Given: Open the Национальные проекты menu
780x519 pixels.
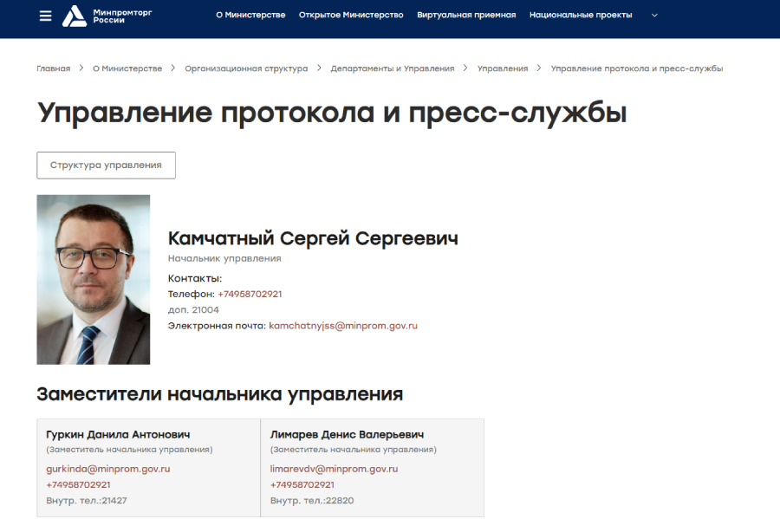Looking at the screenshot, I should tap(581, 15).
